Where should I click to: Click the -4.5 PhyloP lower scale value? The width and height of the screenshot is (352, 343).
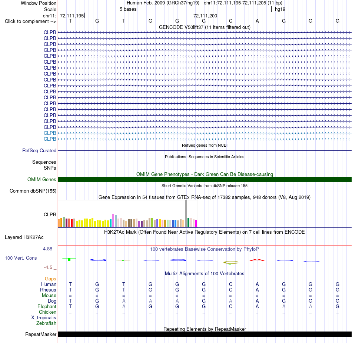pos(48,267)
